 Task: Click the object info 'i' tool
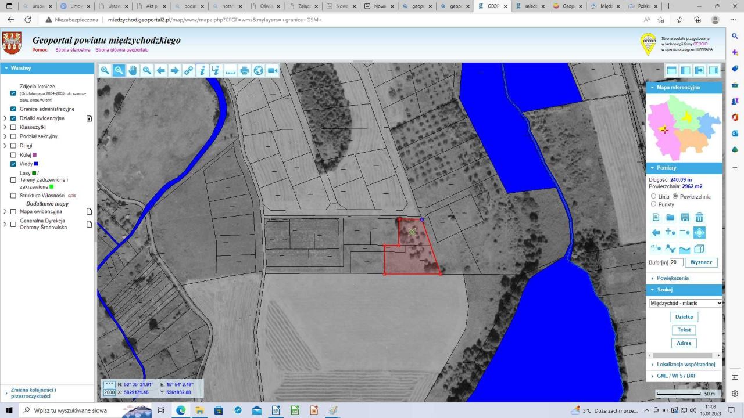(x=202, y=70)
